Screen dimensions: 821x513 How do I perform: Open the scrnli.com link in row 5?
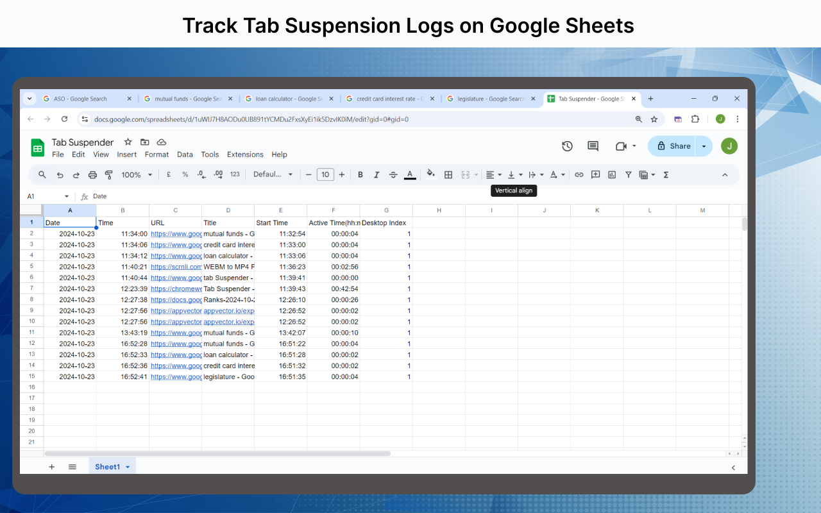pos(176,267)
